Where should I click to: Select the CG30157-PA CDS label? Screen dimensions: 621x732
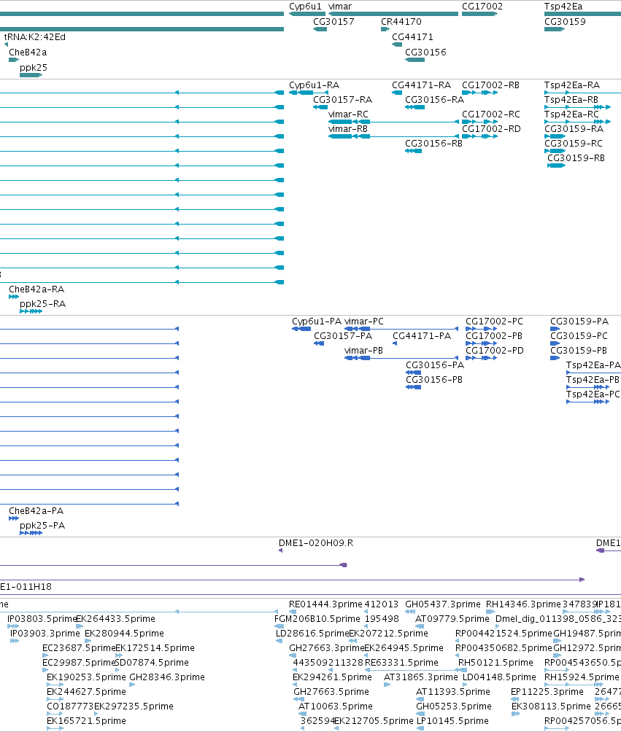343,336
